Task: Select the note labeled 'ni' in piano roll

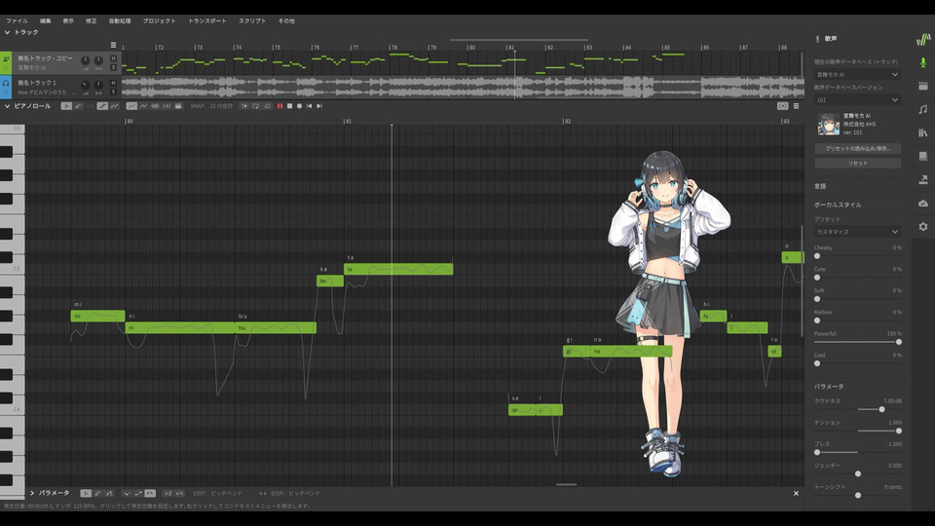Action: (x=179, y=327)
